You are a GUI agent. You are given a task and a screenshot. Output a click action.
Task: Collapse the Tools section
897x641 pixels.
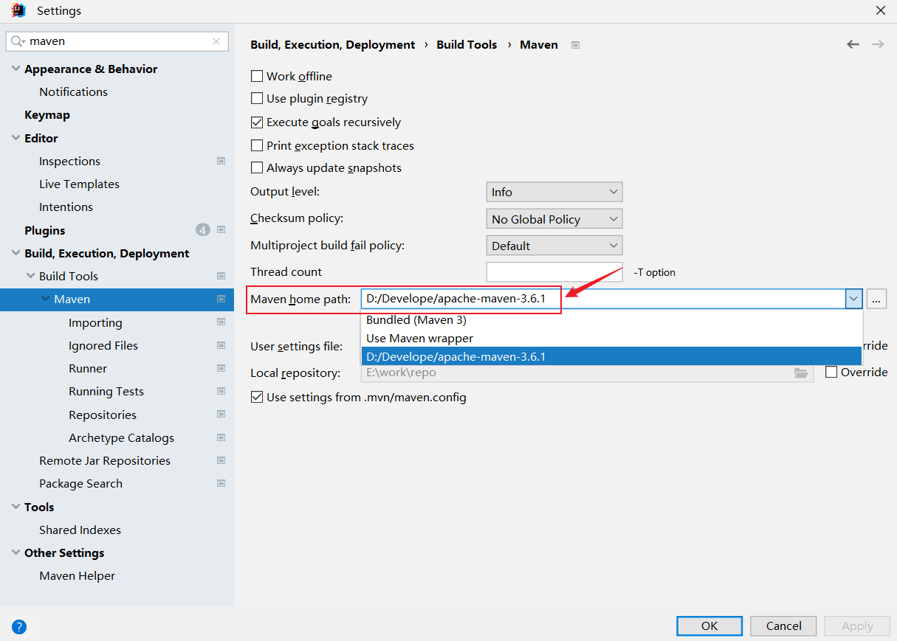pos(16,507)
